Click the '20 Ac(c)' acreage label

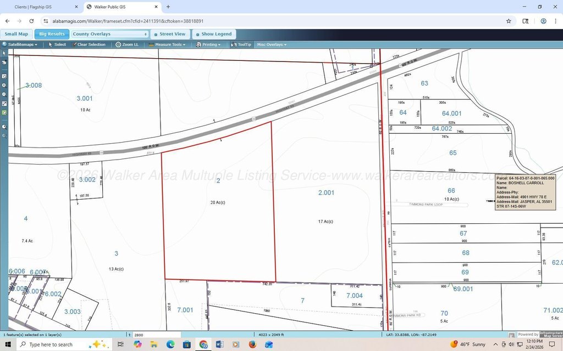click(x=218, y=202)
